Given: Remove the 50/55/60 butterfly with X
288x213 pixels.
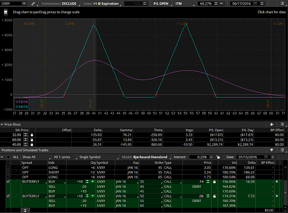Looking at the screenshot, I should coord(277,196).
